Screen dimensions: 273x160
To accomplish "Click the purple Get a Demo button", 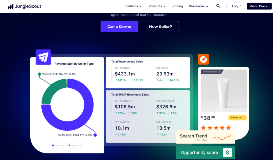I will tap(119, 26).
